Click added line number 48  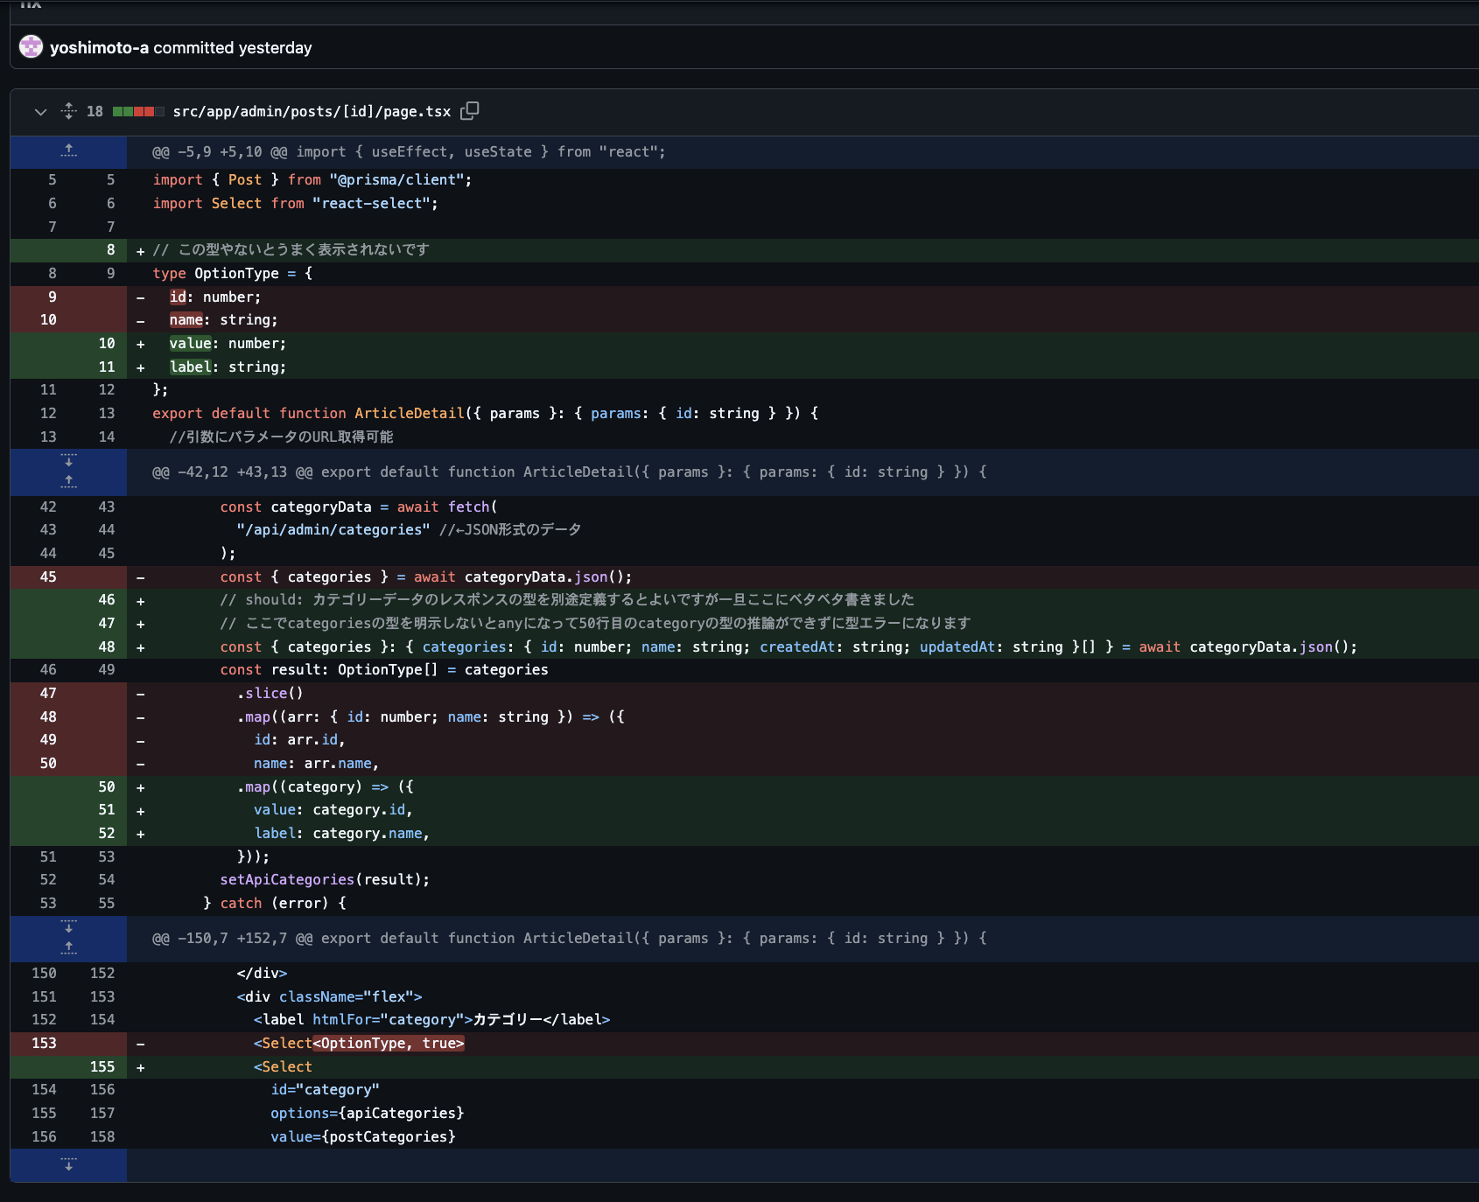[x=107, y=647]
